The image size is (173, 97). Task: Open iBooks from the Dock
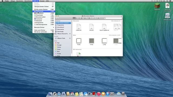(x=103, y=94)
